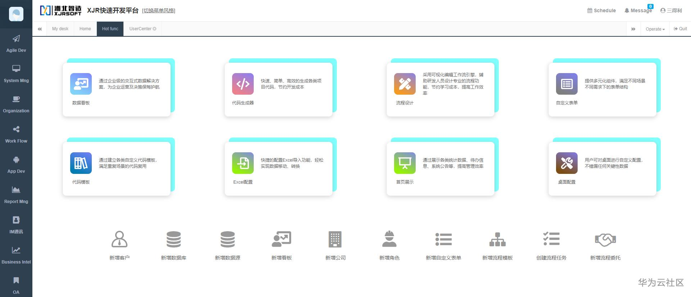This screenshot has height=297, width=691.
Task: Click the 首页展示 presentation icon
Action: [405, 163]
